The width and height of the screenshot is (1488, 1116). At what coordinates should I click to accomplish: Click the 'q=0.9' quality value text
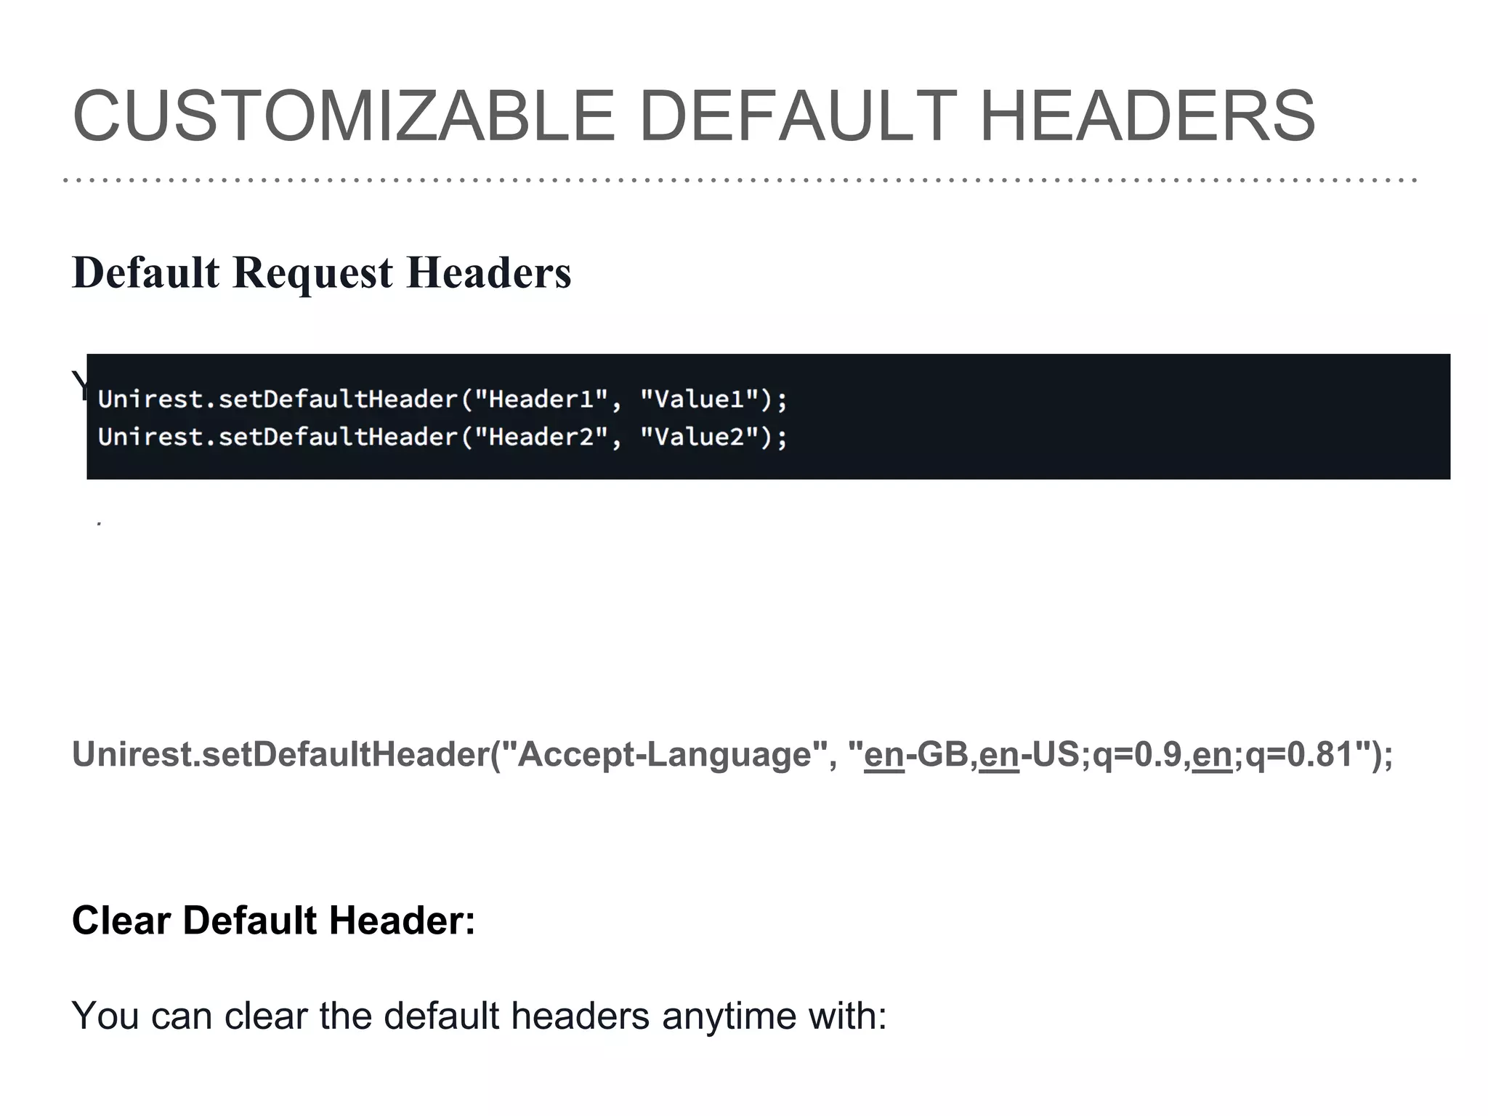1138,756
